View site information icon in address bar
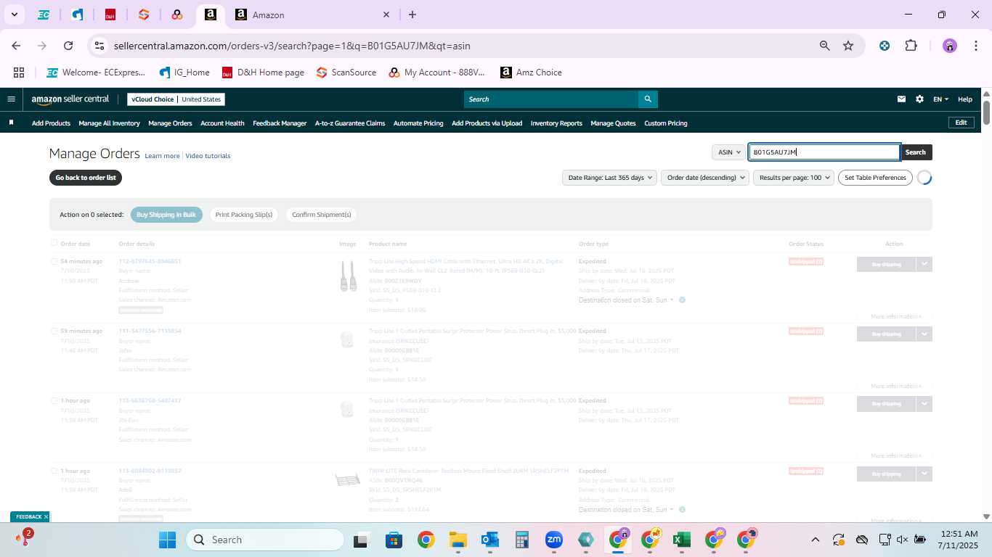The height and width of the screenshot is (557, 992). [100, 46]
